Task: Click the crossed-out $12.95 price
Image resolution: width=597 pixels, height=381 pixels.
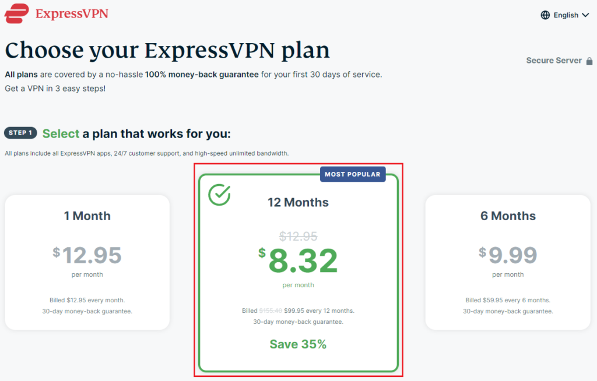Action: click(298, 236)
